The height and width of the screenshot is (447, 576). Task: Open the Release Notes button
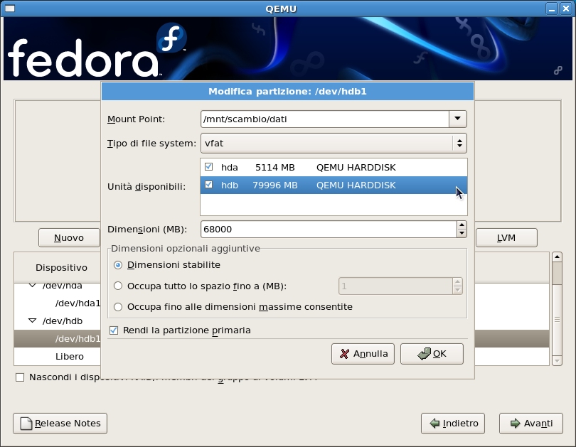point(60,424)
